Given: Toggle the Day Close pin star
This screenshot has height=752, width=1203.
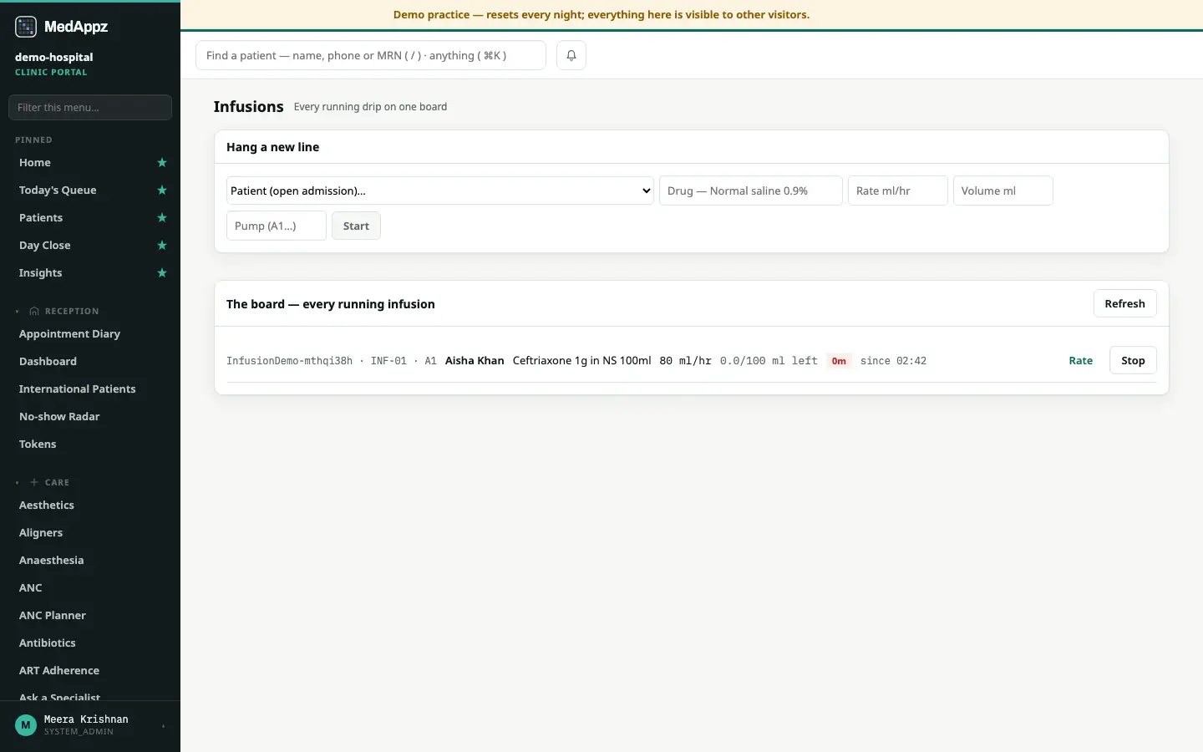Looking at the screenshot, I should click(162, 246).
